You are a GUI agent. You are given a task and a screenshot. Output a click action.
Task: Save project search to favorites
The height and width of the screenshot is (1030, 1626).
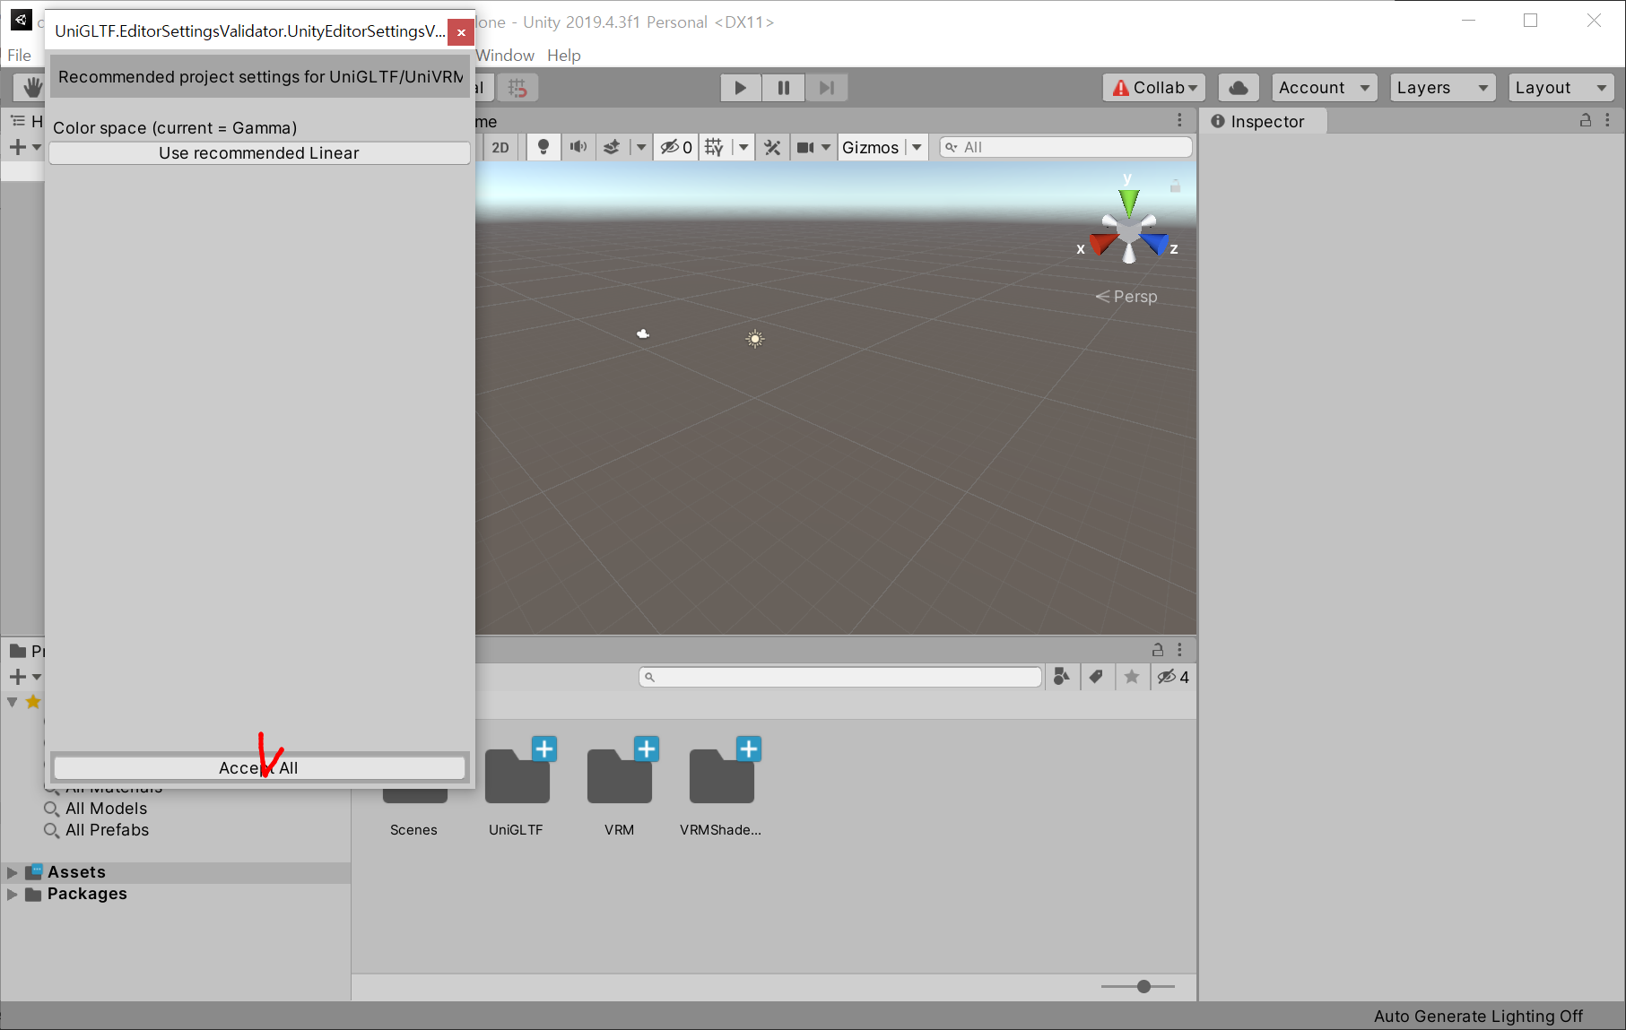1132,677
